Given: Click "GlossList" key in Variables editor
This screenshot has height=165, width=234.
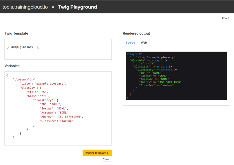Looking at the screenshot, I should pos(36,96).
